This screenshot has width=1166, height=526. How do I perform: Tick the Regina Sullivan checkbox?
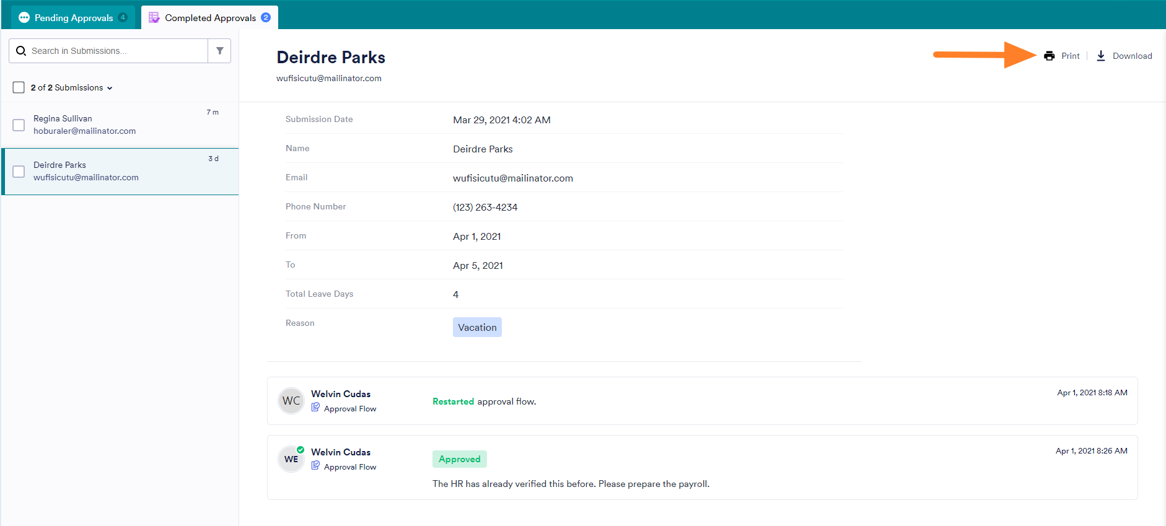[19, 125]
